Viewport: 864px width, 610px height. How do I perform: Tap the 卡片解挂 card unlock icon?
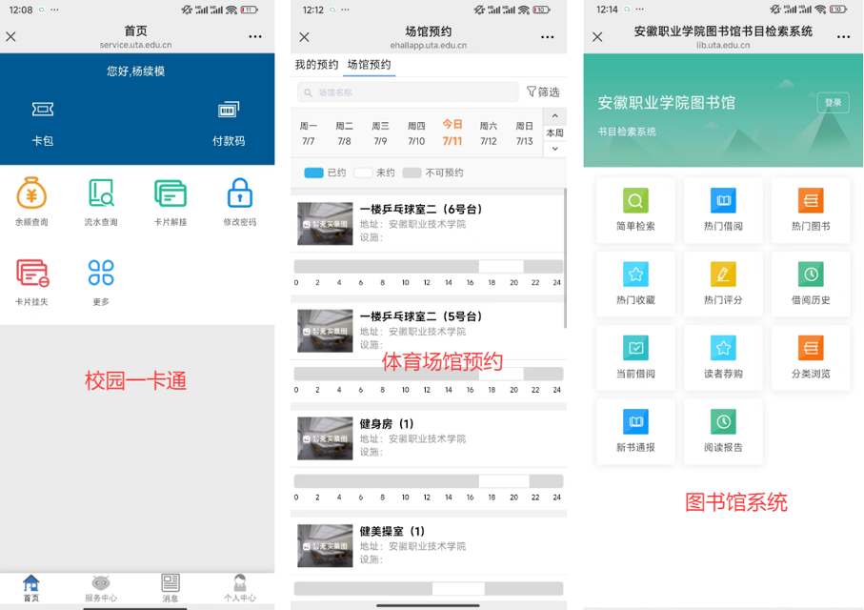pos(171,194)
